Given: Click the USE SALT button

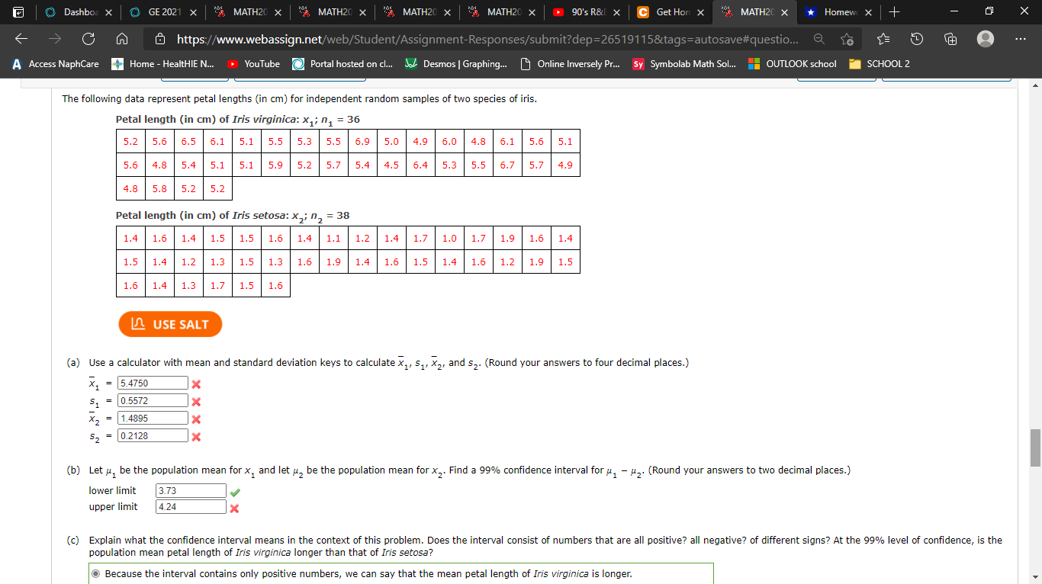Looking at the screenshot, I should [170, 324].
